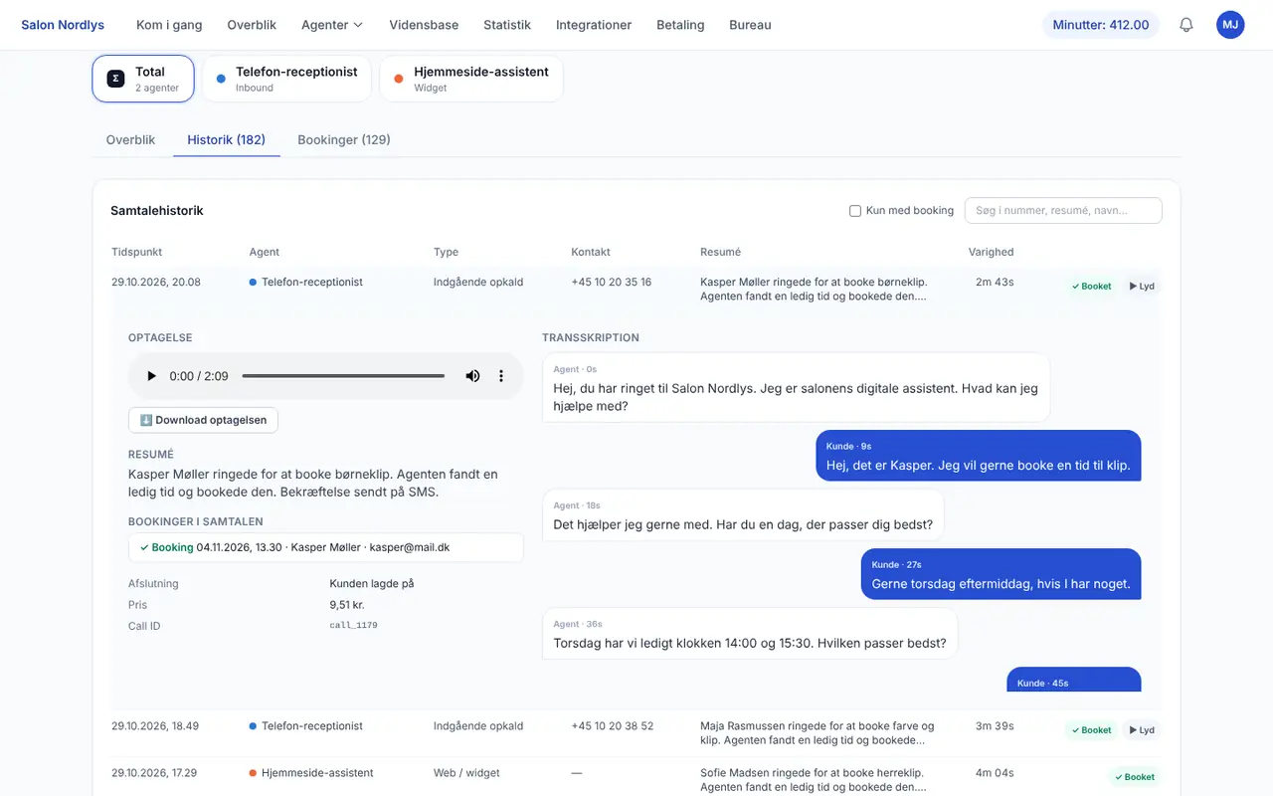Click phone number +45 10 20 38 52

point(613,726)
